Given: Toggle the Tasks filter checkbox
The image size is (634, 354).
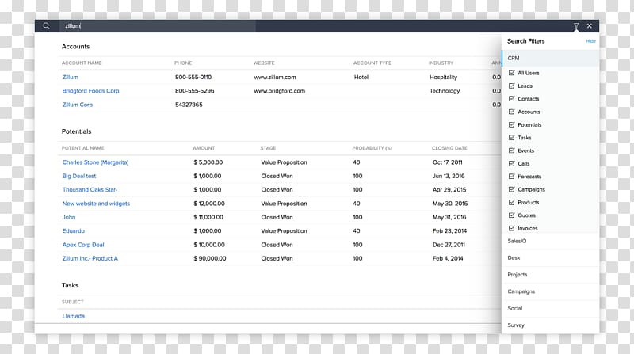Looking at the screenshot, I should tap(511, 137).
